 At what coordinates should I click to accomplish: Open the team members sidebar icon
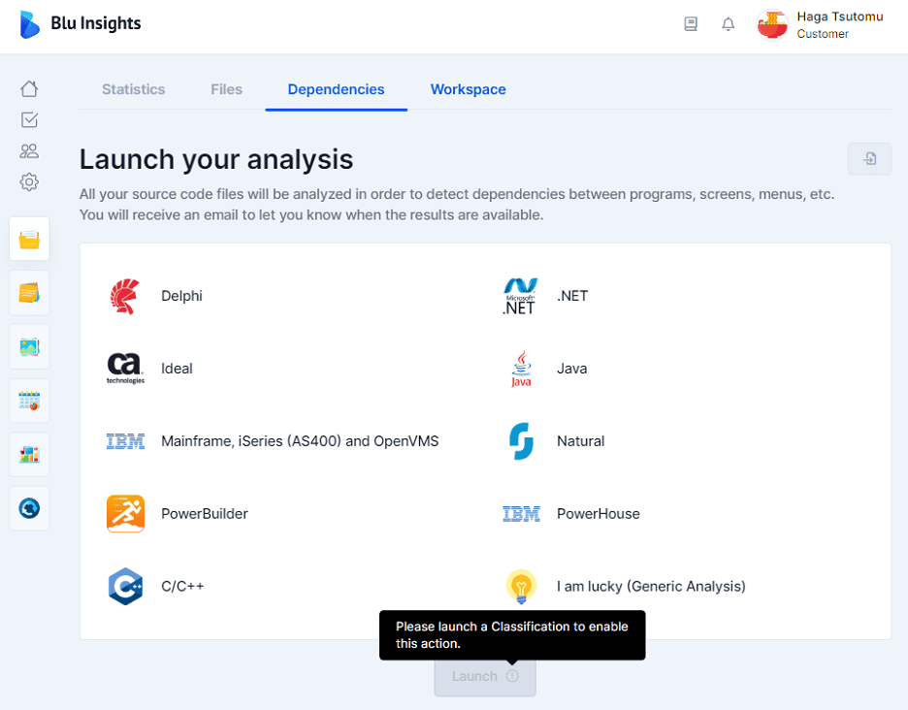tap(29, 150)
